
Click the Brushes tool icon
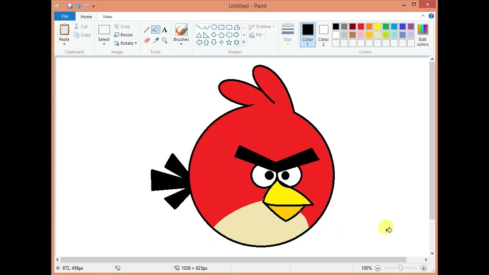[181, 30]
